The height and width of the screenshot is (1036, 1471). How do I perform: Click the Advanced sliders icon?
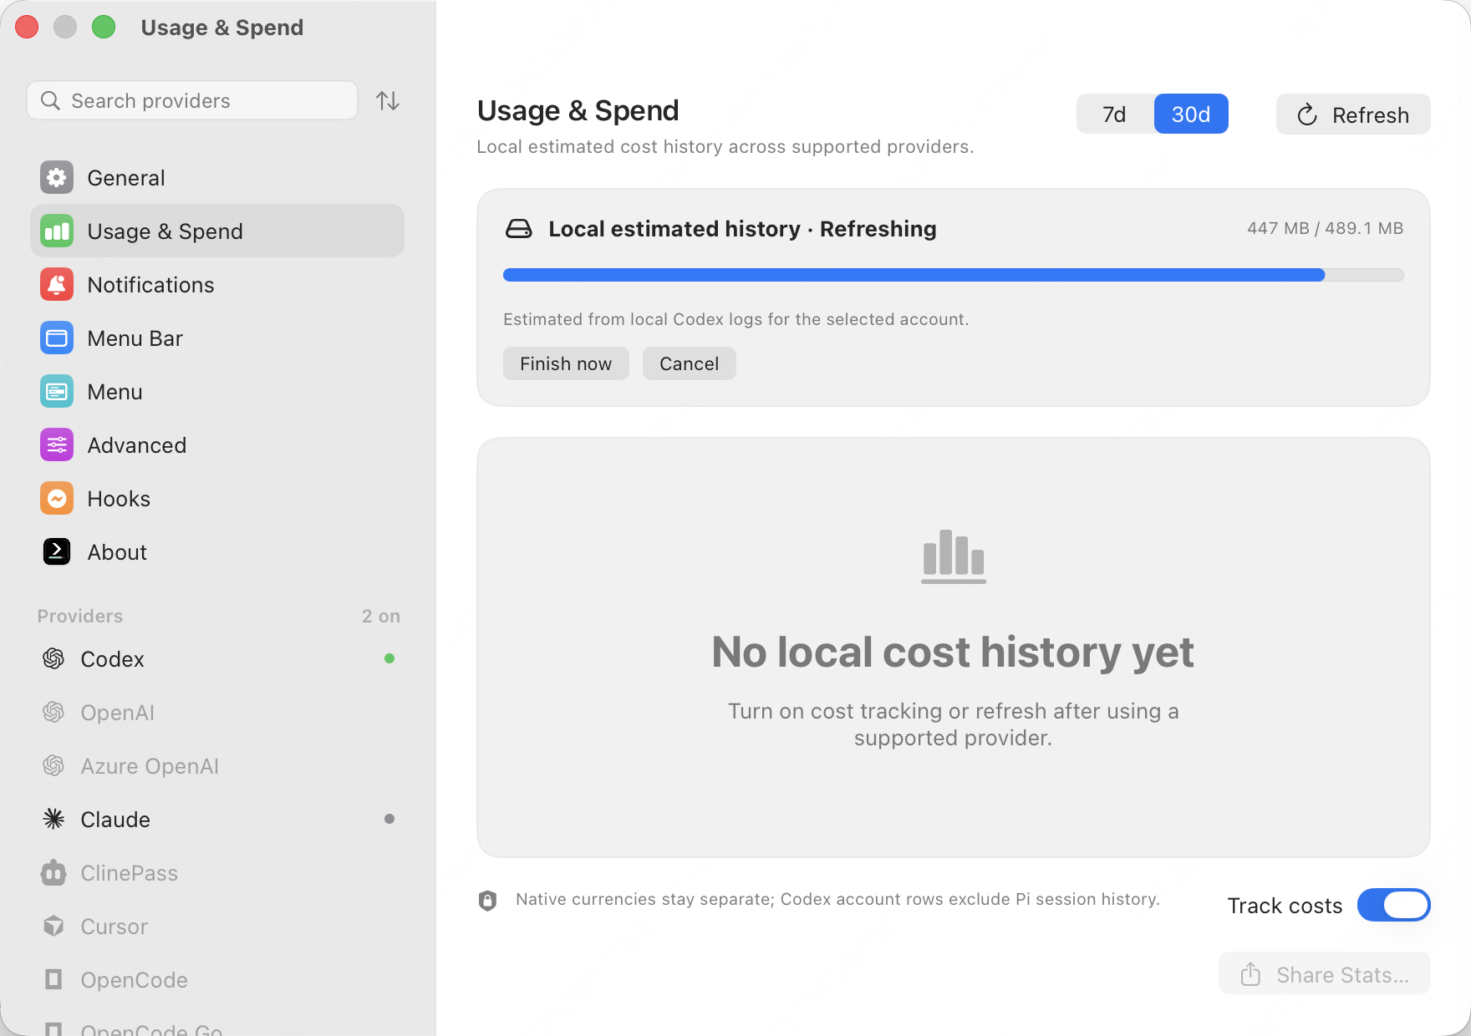pyautogui.click(x=57, y=445)
